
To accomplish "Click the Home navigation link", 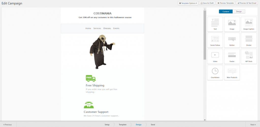I will (x=88, y=28).
